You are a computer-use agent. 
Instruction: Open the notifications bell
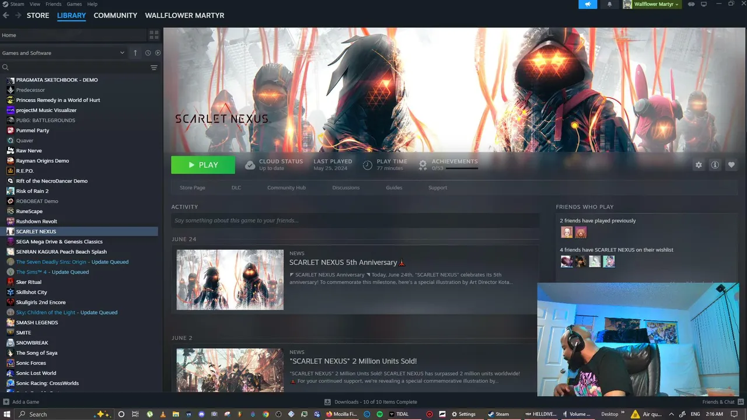point(610,4)
